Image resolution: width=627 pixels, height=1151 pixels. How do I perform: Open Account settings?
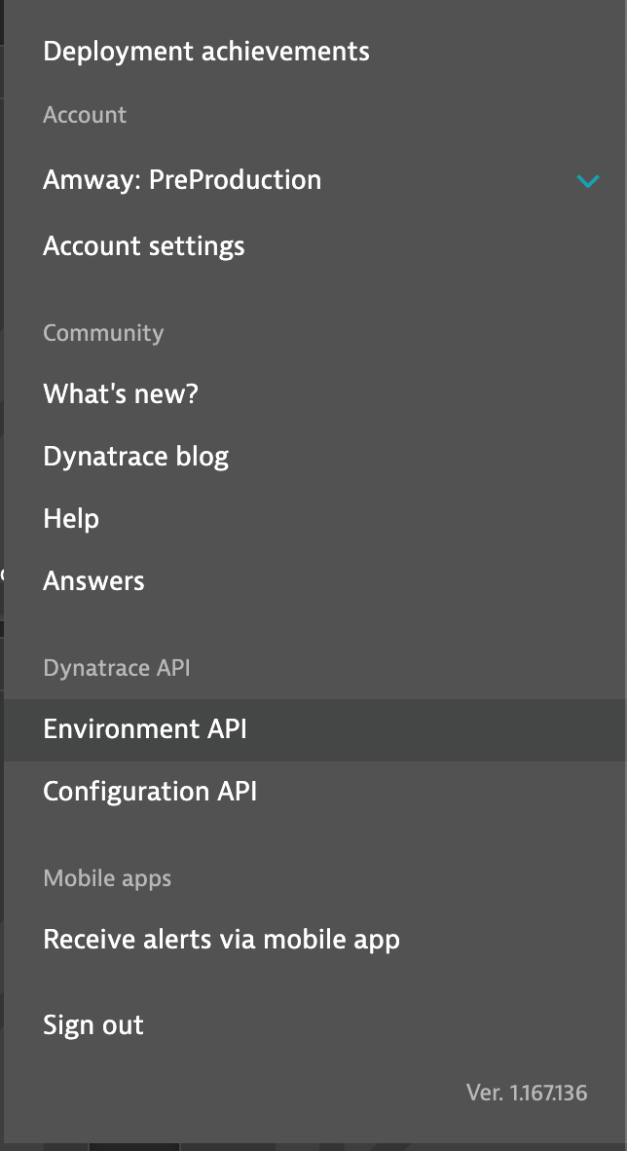point(144,246)
